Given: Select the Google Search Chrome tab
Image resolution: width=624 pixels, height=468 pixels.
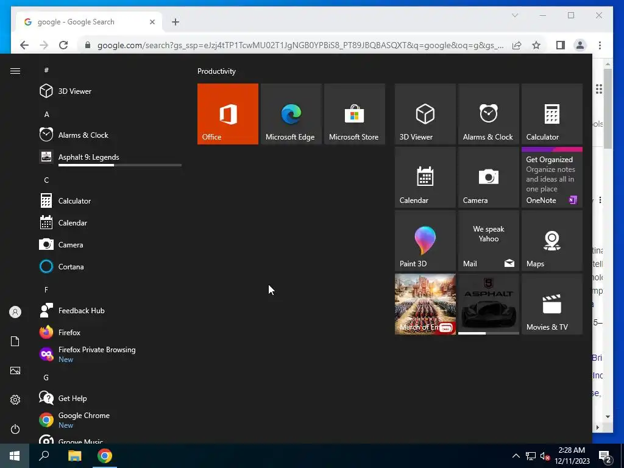Looking at the screenshot, I should click(89, 22).
